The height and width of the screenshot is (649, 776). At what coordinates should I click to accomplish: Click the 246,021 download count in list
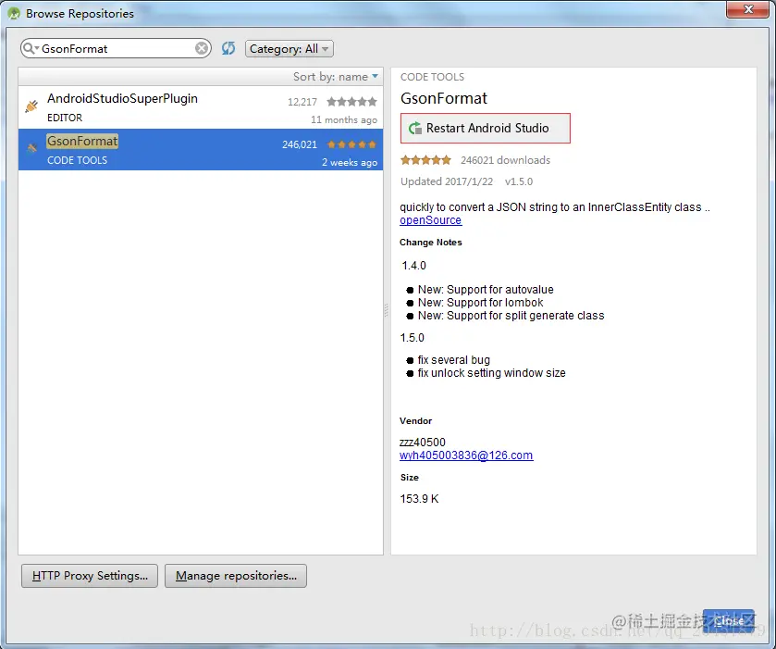click(x=300, y=144)
